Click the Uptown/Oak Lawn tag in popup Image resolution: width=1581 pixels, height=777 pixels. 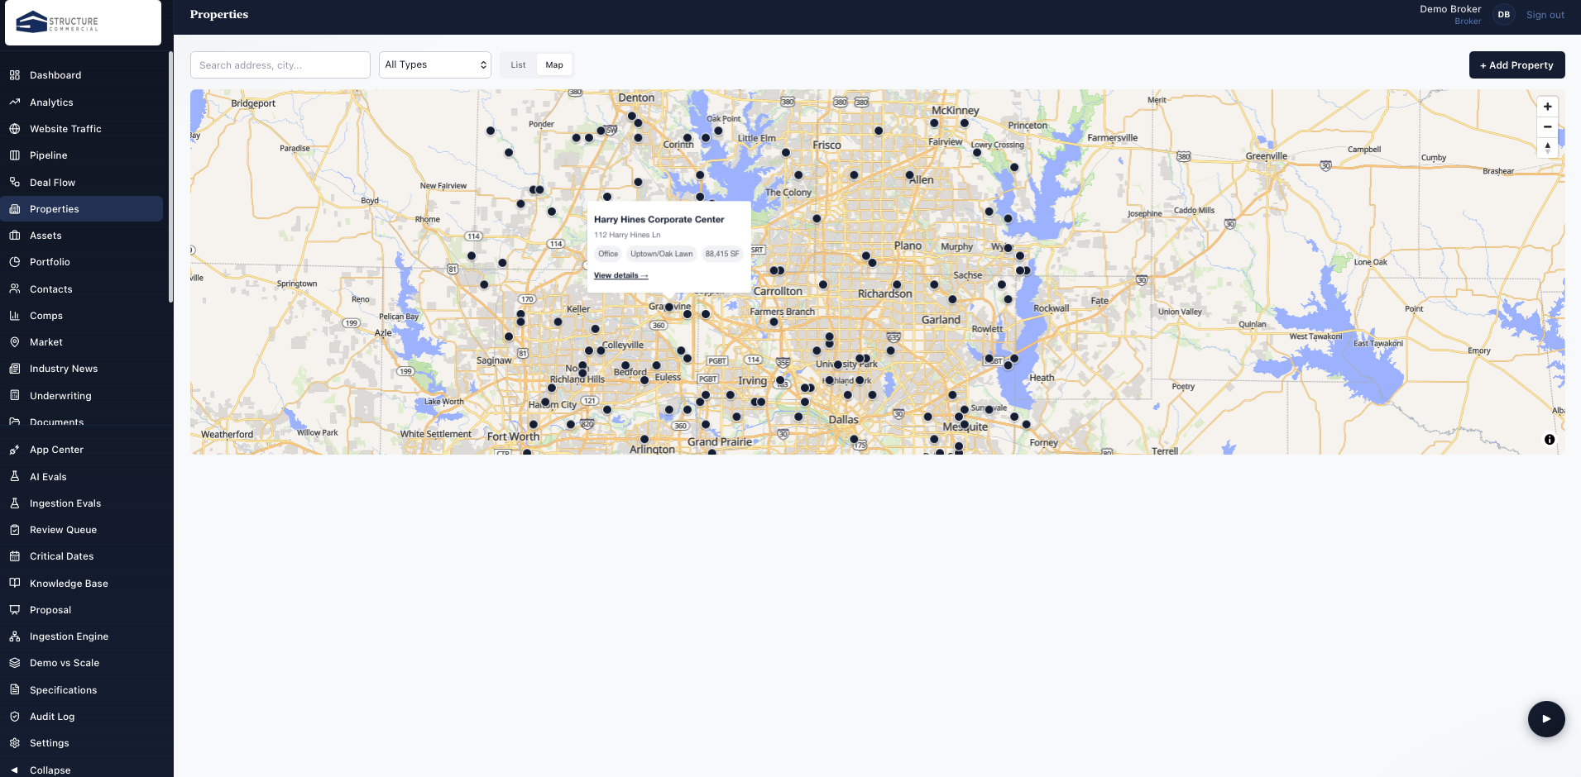click(661, 254)
